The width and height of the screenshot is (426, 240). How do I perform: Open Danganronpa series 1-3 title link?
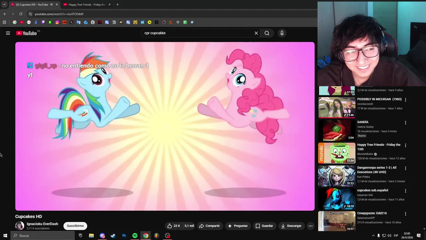click(x=377, y=170)
